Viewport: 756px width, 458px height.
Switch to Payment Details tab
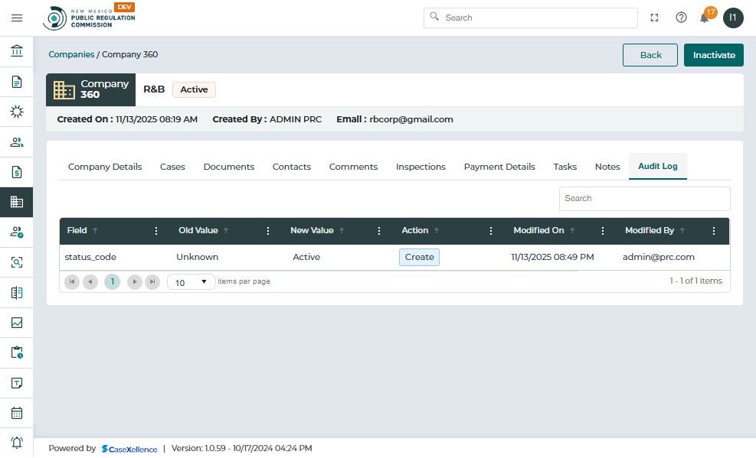[499, 167]
